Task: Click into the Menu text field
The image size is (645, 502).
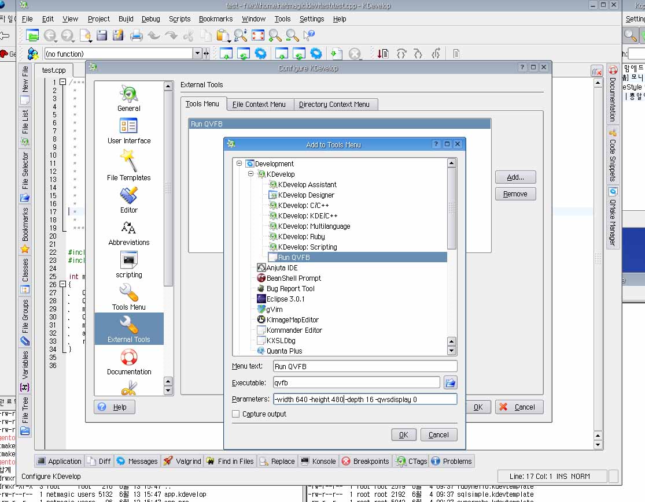Action: point(365,366)
